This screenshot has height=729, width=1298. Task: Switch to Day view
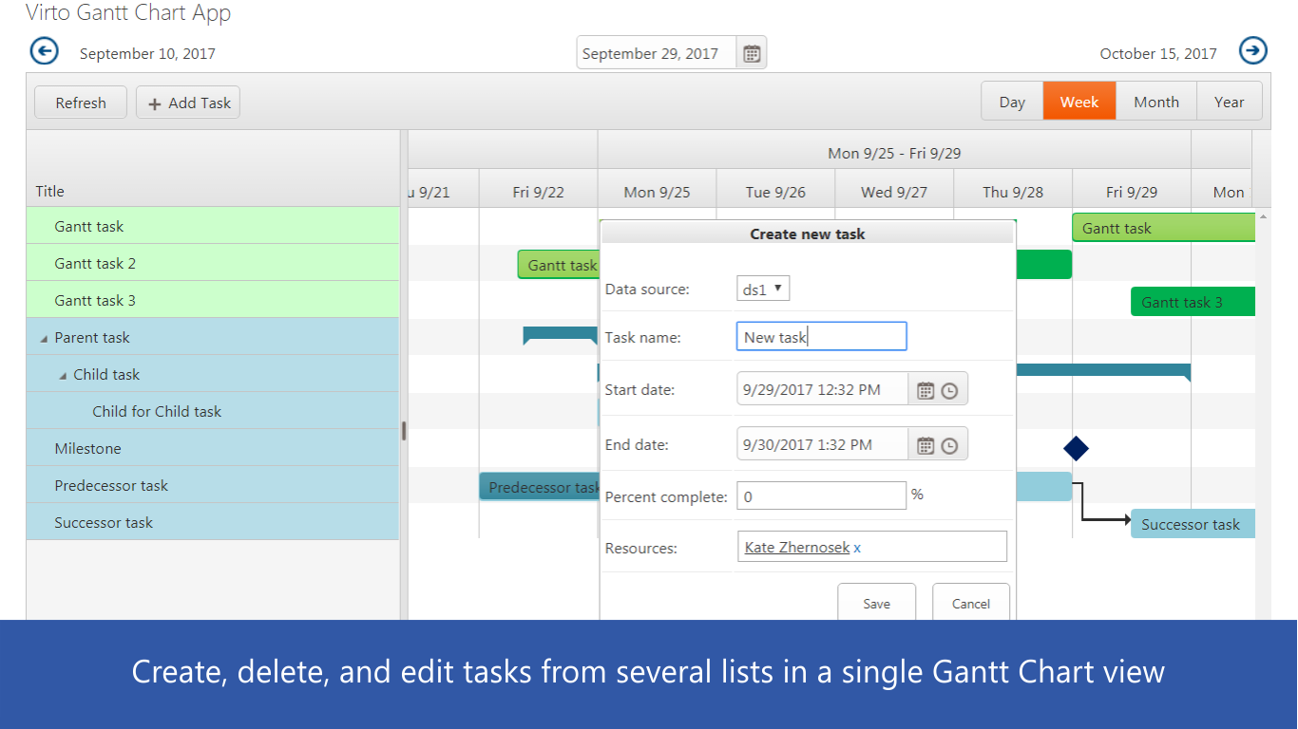click(1012, 102)
